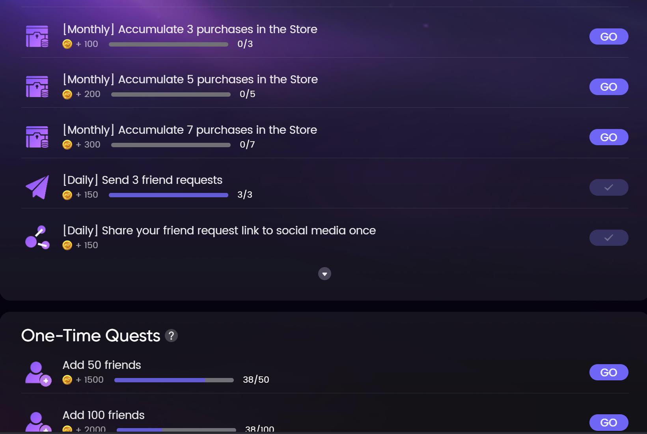This screenshot has height=434, width=647.
Task: Click the share link quest icon
Action: [x=37, y=237]
